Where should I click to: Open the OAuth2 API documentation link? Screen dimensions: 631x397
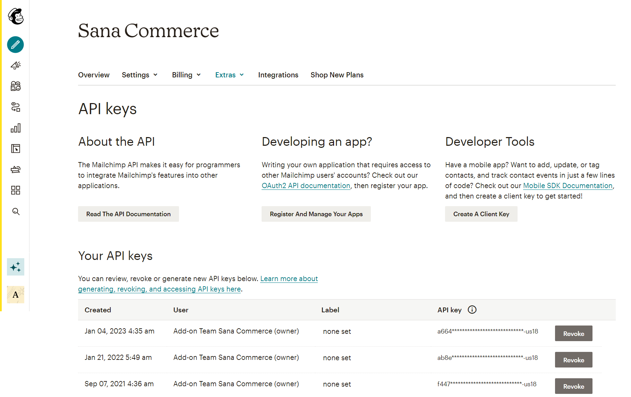(306, 186)
